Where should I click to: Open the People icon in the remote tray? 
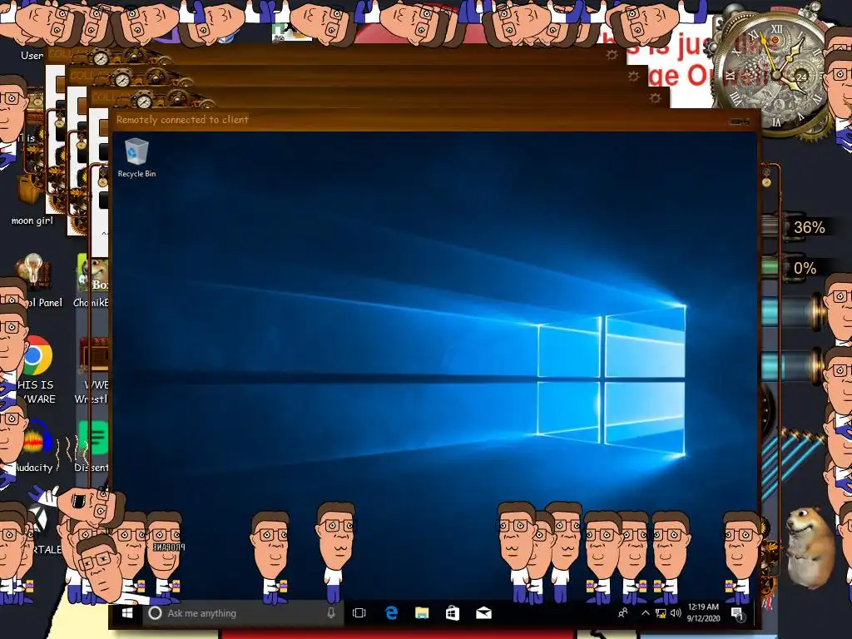click(622, 613)
